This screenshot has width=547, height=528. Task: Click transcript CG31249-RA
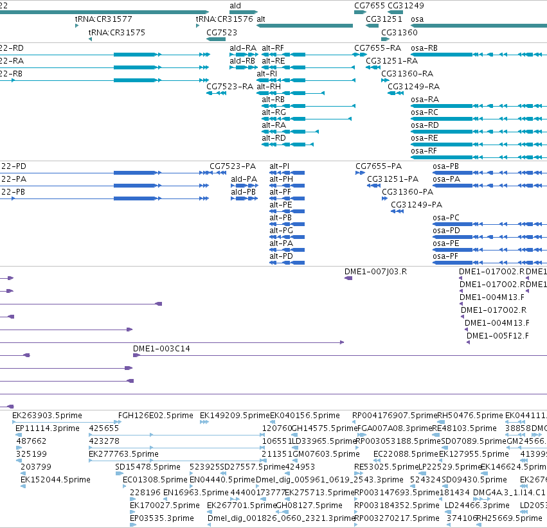pyautogui.click(x=414, y=87)
